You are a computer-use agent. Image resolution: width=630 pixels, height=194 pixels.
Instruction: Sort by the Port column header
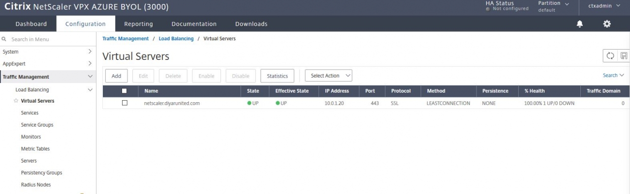coord(370,91)
